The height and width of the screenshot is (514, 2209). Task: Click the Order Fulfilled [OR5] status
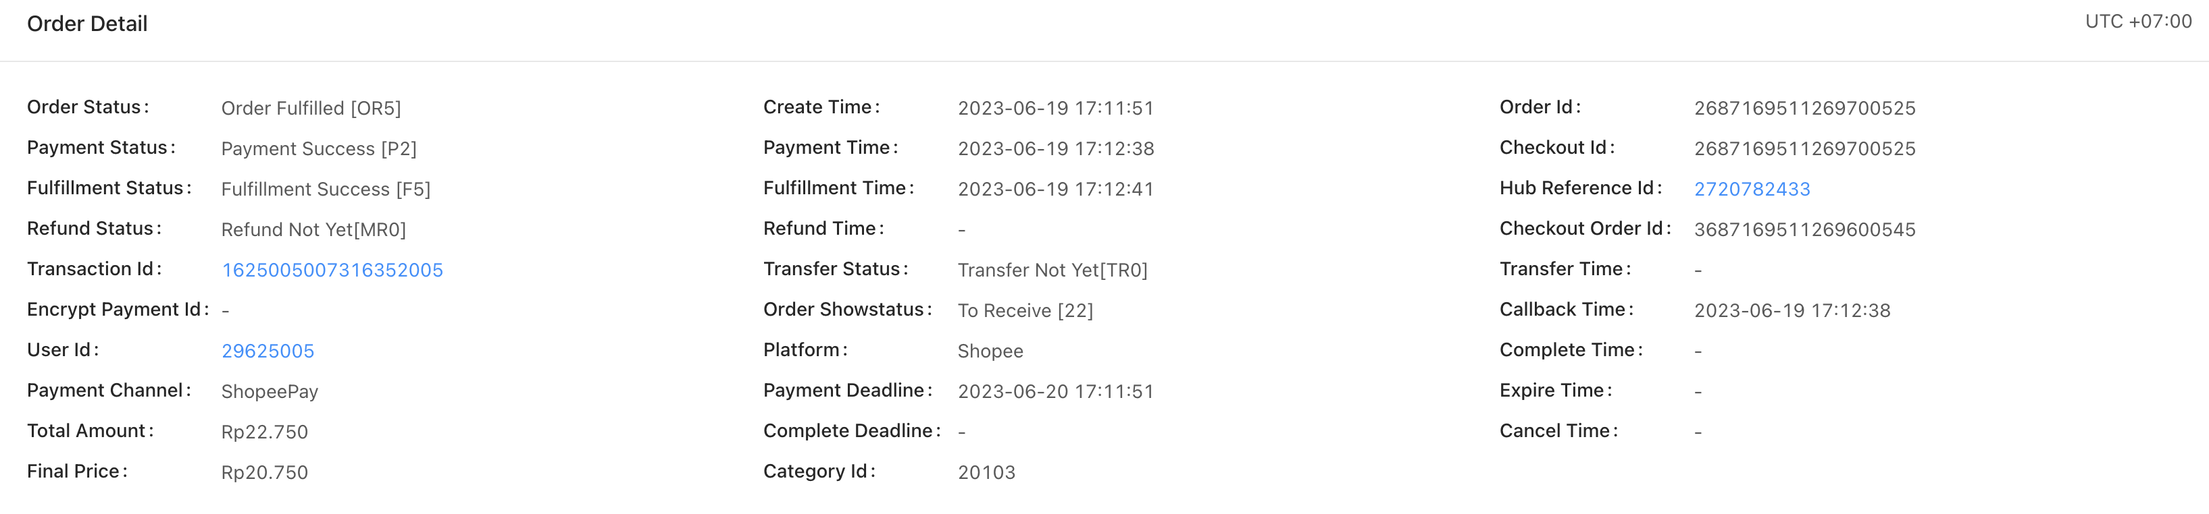tap(311, 108)
